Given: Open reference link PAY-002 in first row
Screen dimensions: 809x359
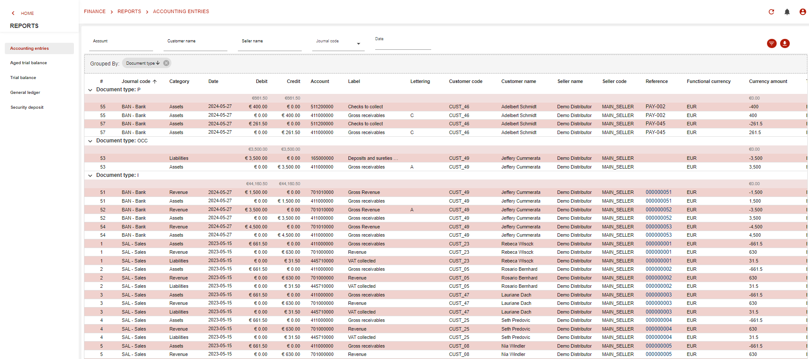Looking at the screenshot, I should click(x=655, y=107).
